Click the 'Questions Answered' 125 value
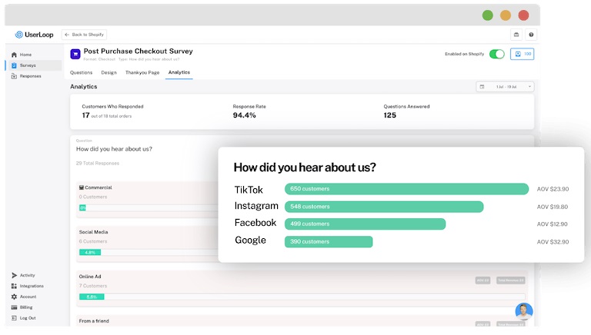Screen dimensions: 591x335 pos(389,115)
